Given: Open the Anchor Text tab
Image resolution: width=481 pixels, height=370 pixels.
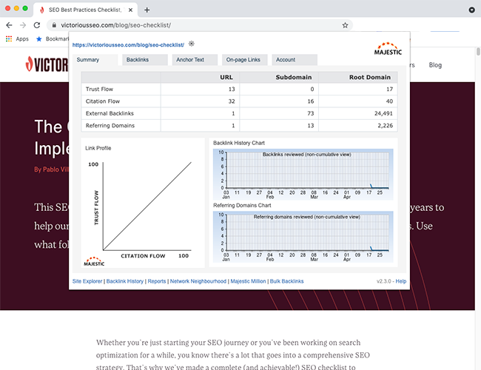Looking at the screenshot, I should tap(189, 60).
